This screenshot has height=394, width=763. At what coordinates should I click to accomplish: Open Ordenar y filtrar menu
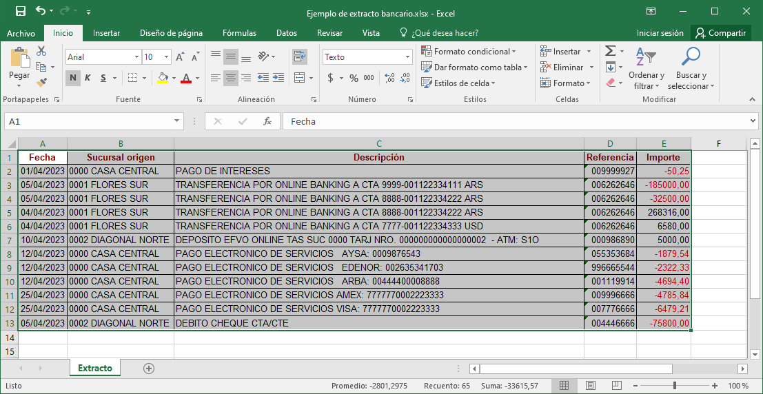[x=647, y=69]
